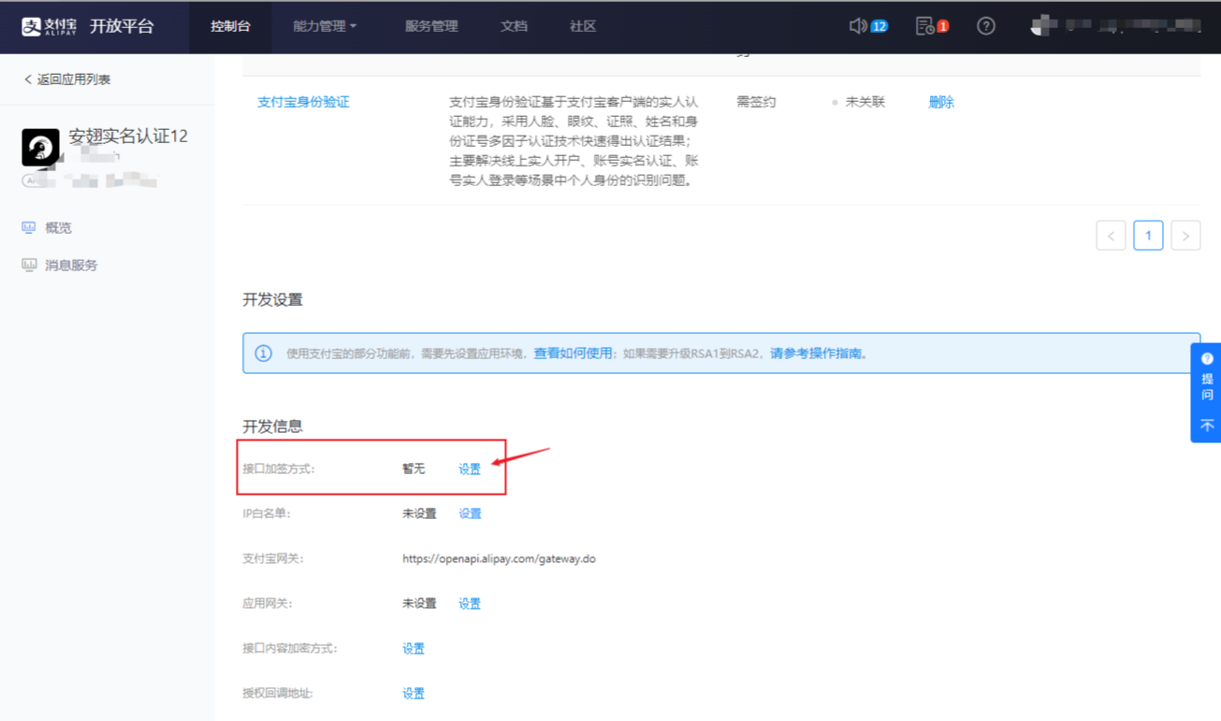Click the 开发信息 heading
1221x721 pixels.
click(x=272, y=425)
